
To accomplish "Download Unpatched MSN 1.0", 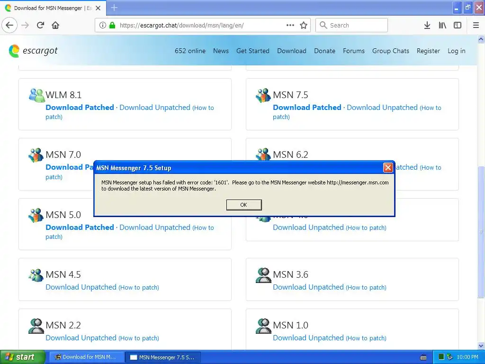I will tap(308, 337).
